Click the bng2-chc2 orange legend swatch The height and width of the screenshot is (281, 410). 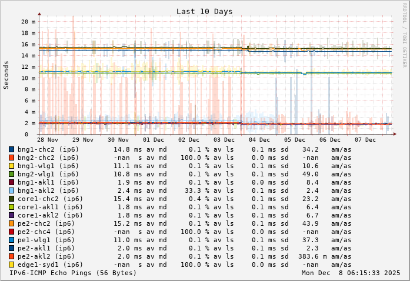click(11, 158)
